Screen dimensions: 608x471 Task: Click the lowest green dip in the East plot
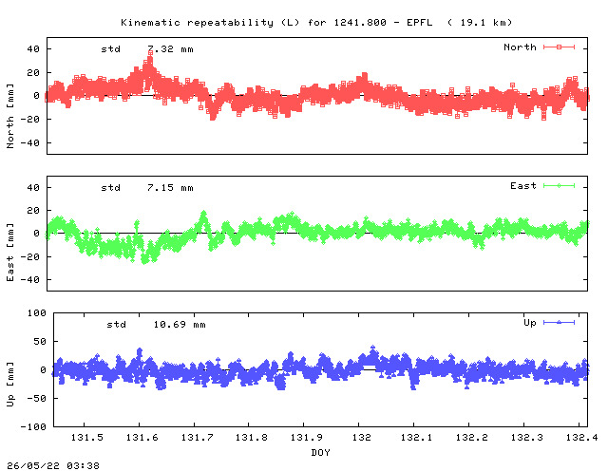[x=144, y=262]
